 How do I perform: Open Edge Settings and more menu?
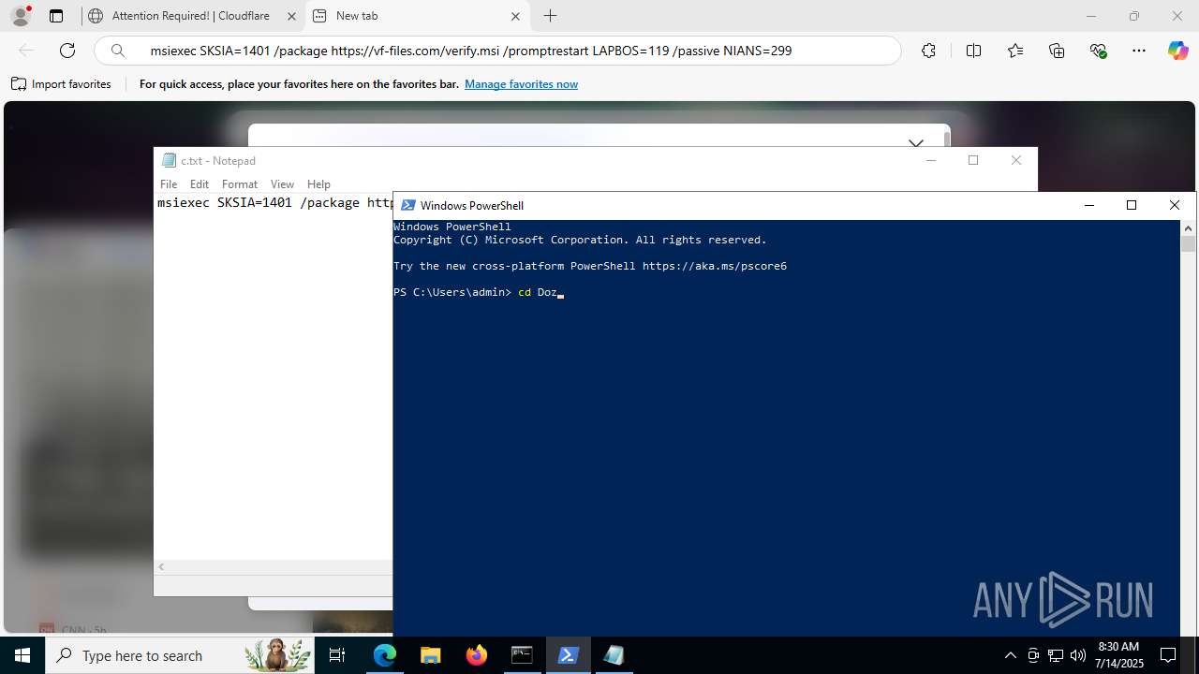pyautogui.click(x=1139, y=51)
